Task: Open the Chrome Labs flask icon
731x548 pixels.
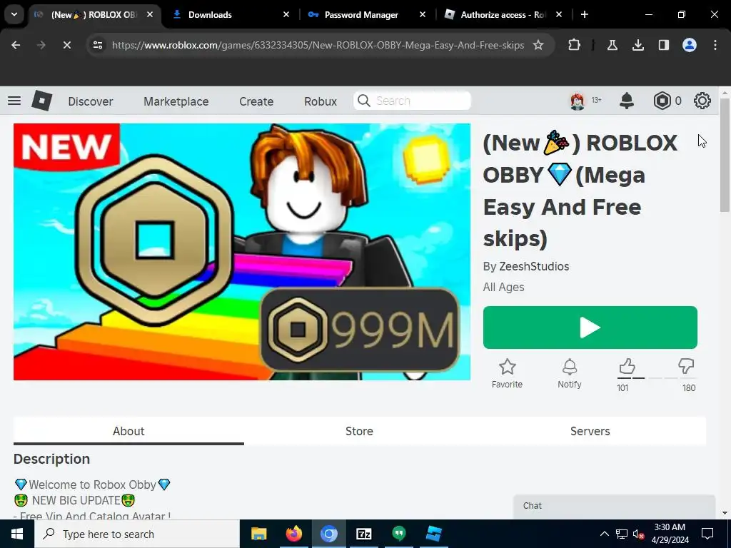Action: [612, 45]
